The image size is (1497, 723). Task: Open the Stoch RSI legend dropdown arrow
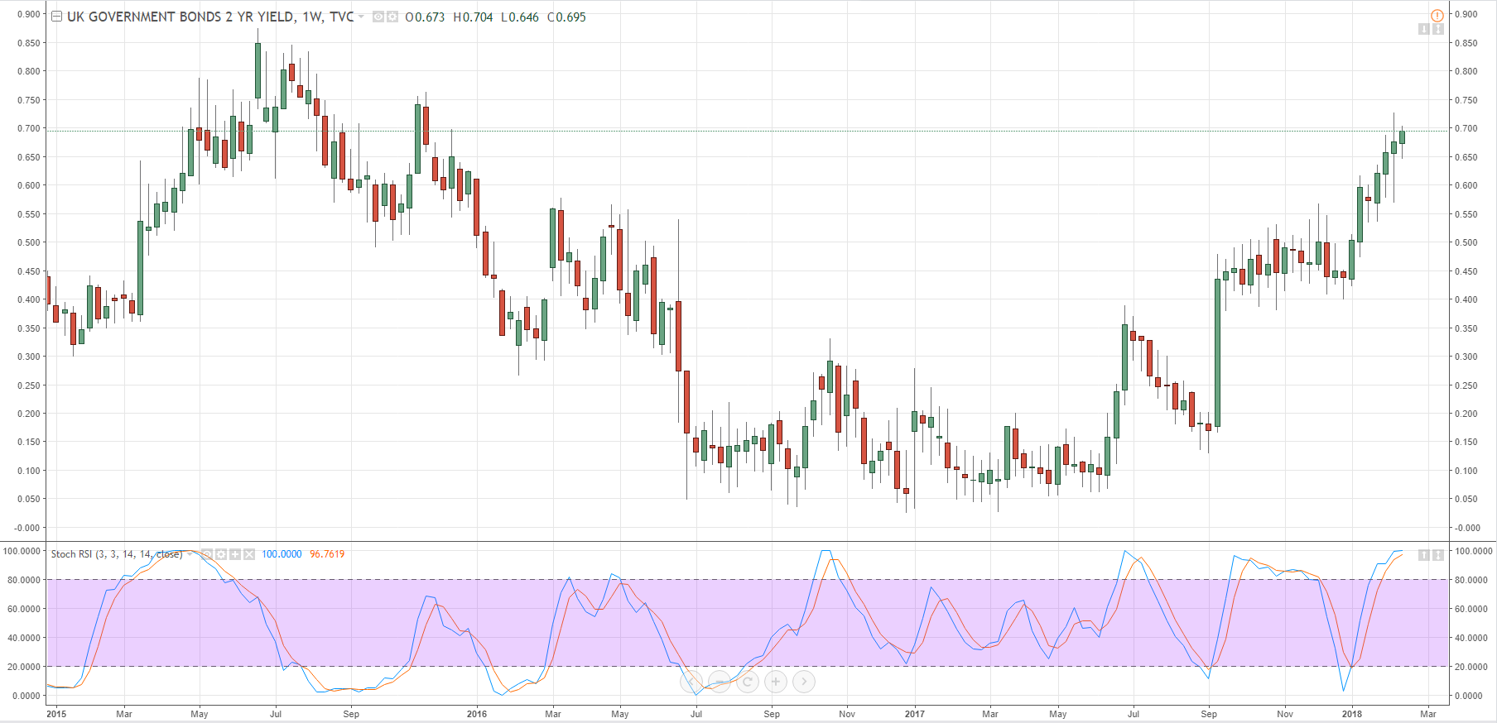(189, 554)
